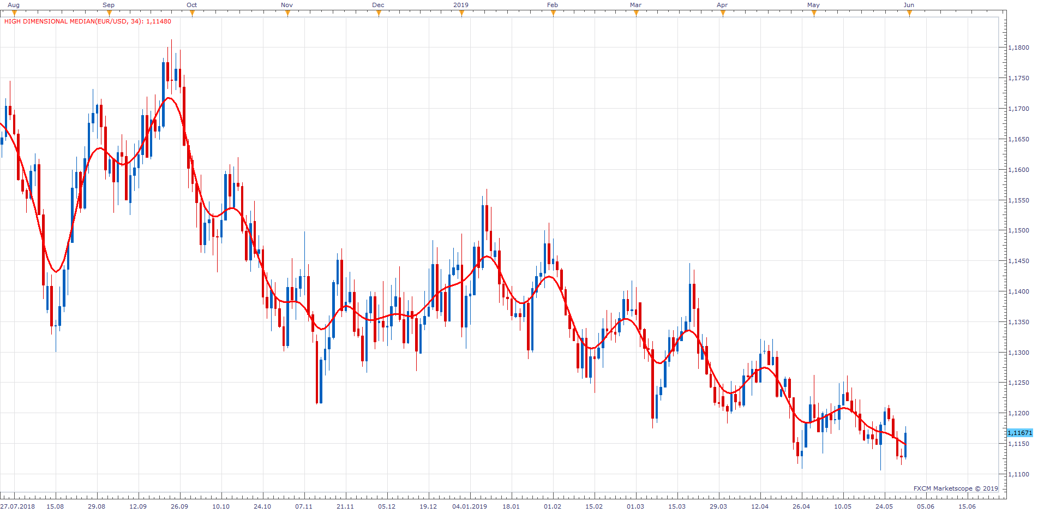Click the Aug month marker triangle
The image size is (1038, 513).
pos(14,14)
